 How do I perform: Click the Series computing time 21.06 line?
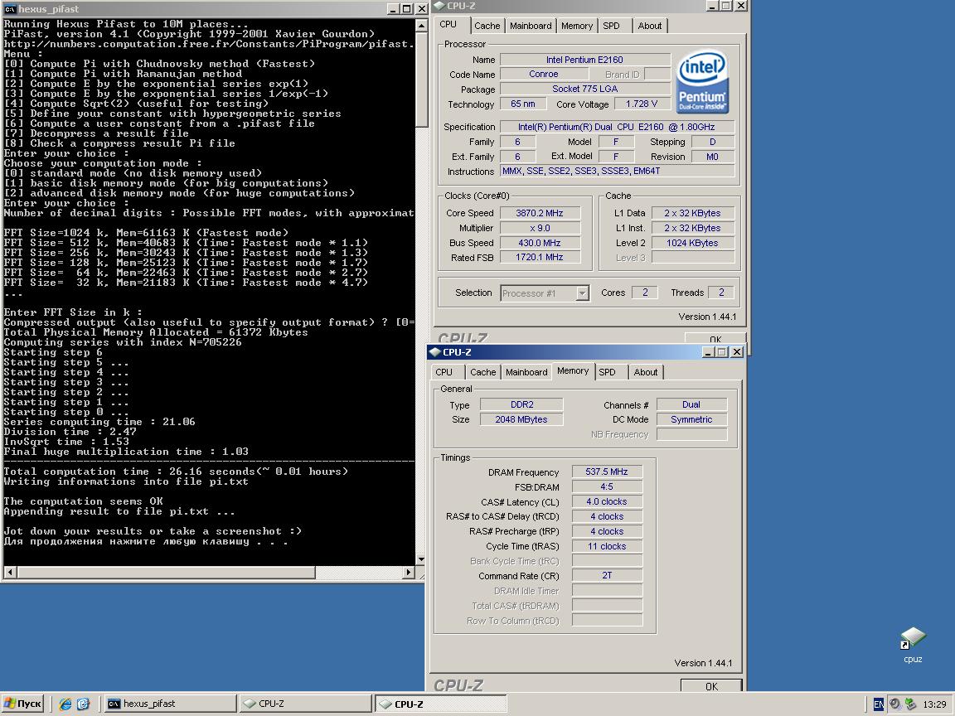pyautogui.click(x=99, y=422)
